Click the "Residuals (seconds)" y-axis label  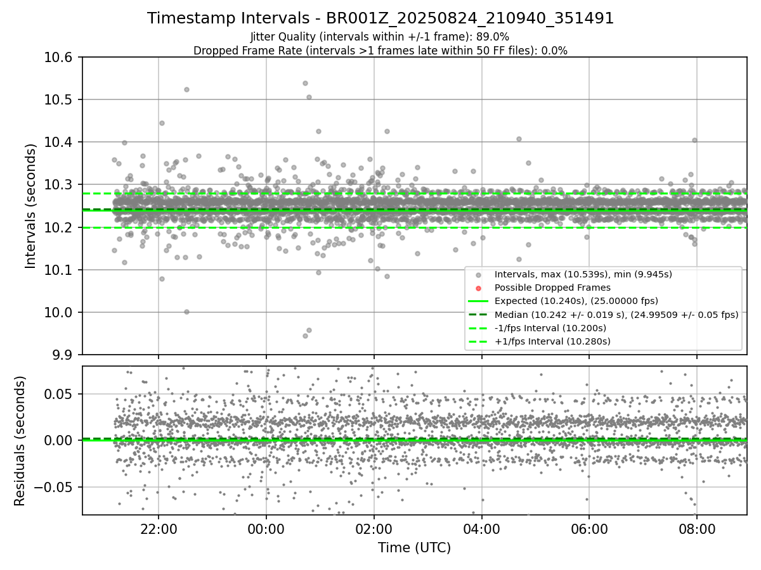pos(20,441)
